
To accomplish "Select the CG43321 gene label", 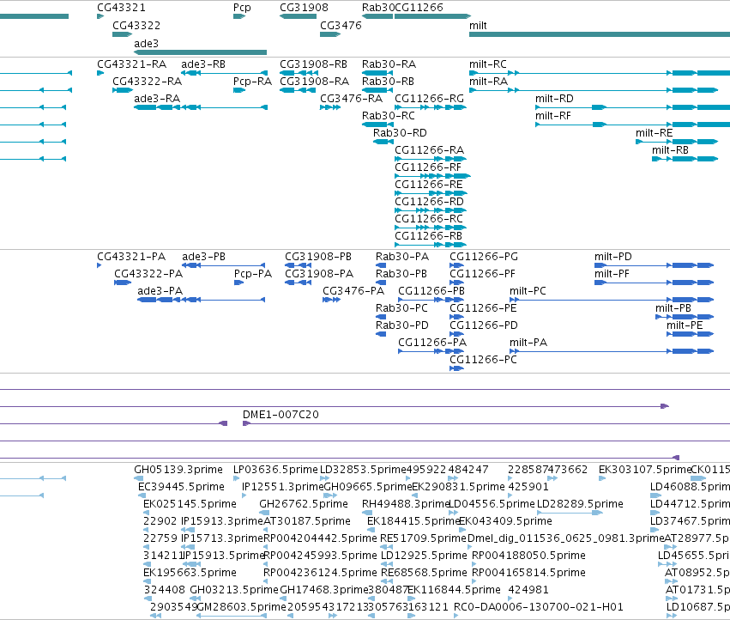I will pos(121,8).
